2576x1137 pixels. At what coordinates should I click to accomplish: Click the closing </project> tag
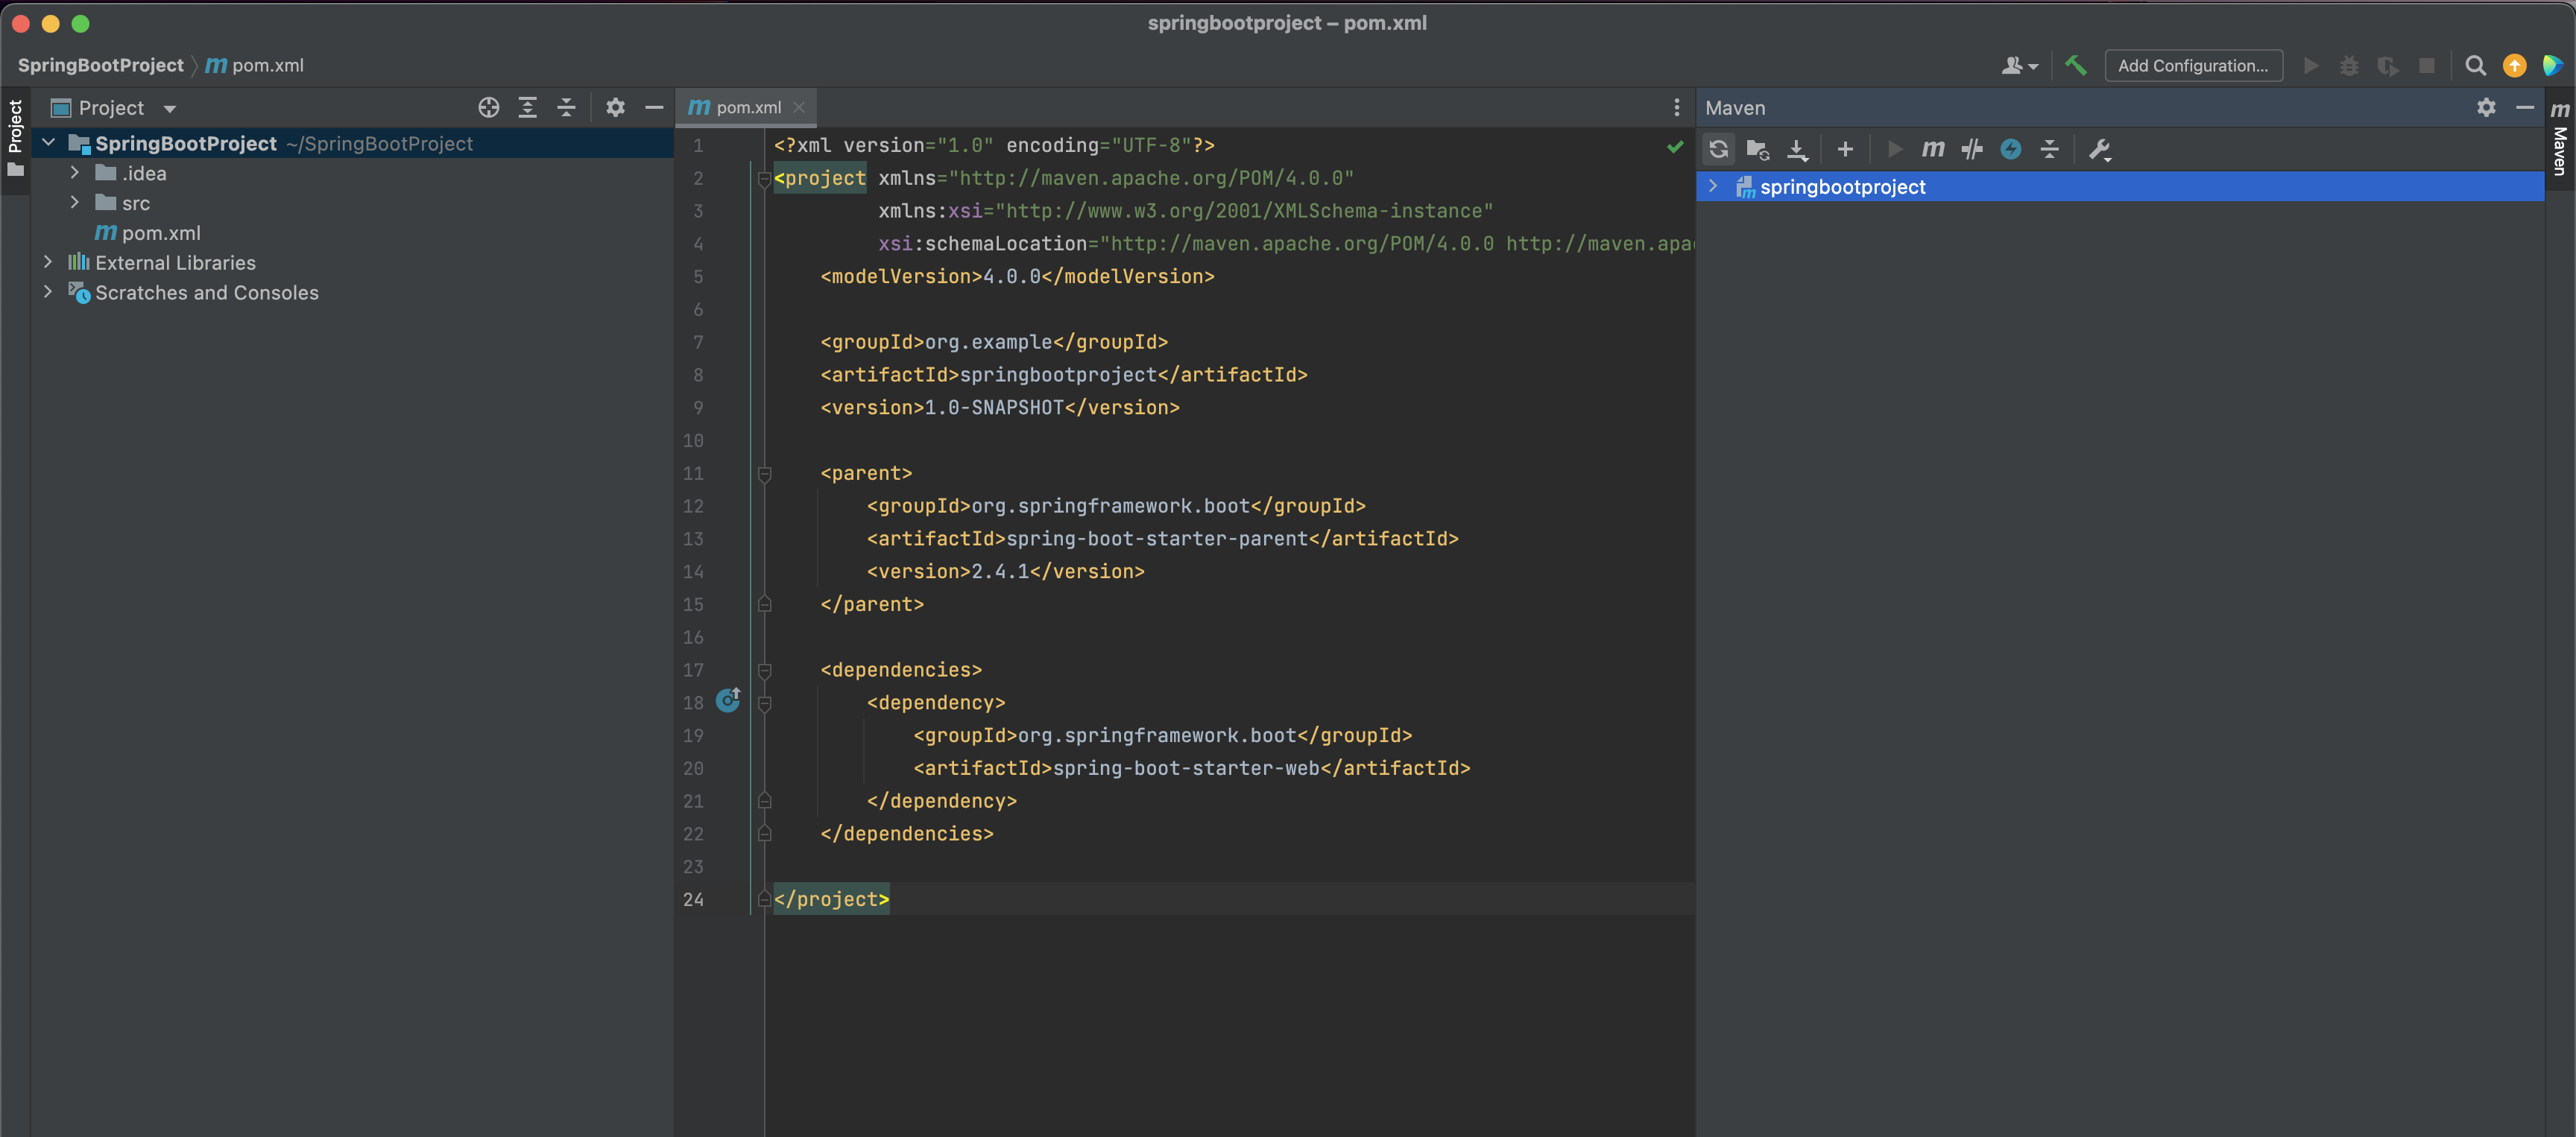(x=831, y=899)
